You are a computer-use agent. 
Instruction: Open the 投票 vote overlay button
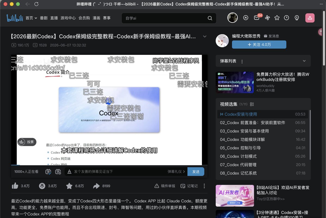click(x=27, y=142)
